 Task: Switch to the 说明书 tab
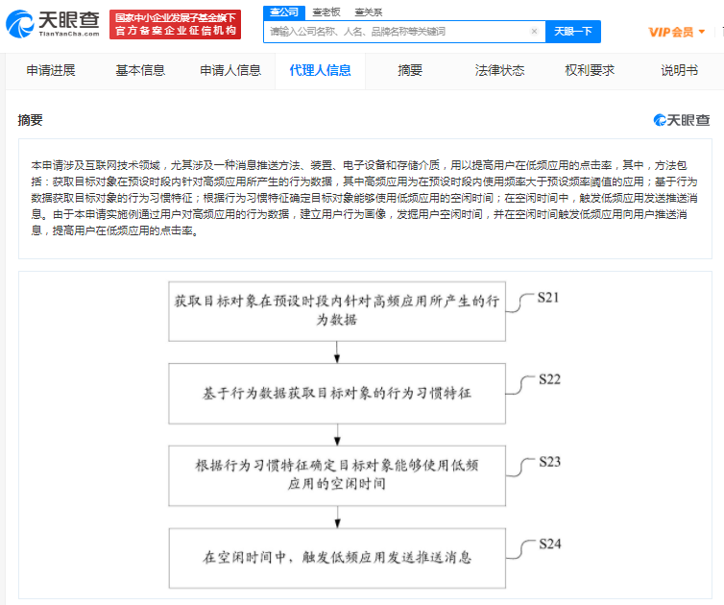(x=679, y=70)
